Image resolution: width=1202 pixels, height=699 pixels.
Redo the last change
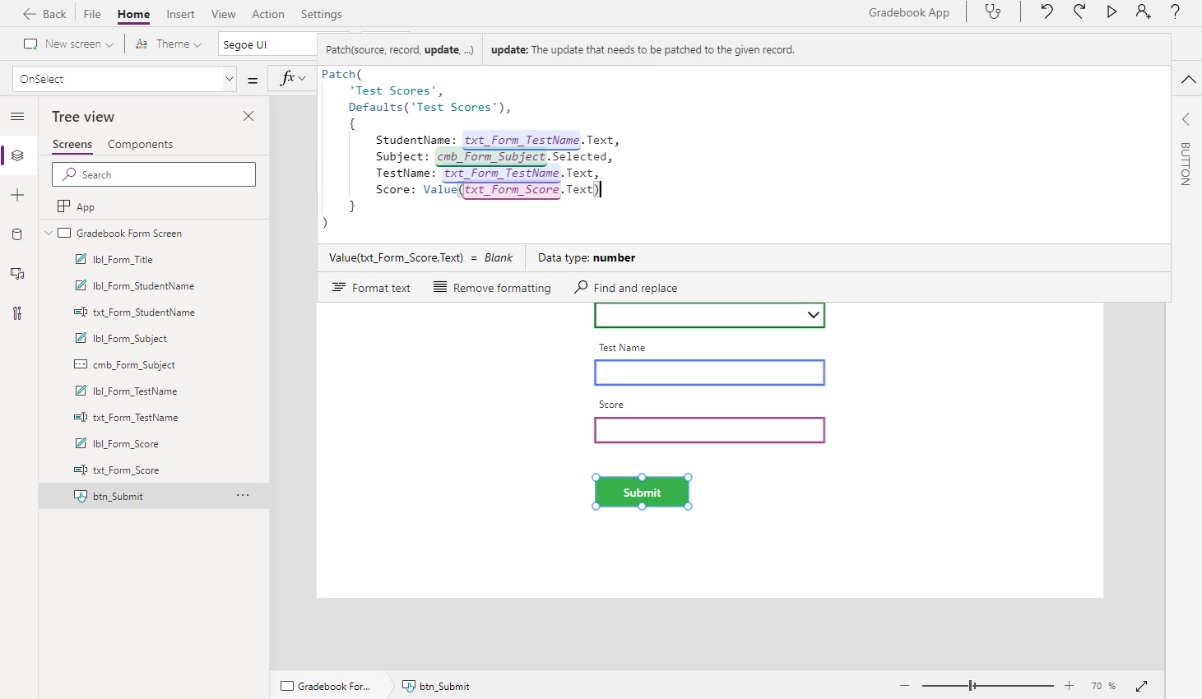pyautogui.click(x=1079, y=12)
